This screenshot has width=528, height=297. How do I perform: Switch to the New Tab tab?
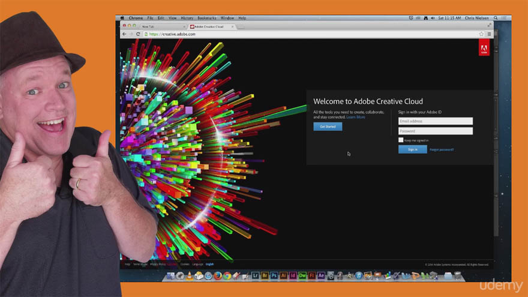163,26
